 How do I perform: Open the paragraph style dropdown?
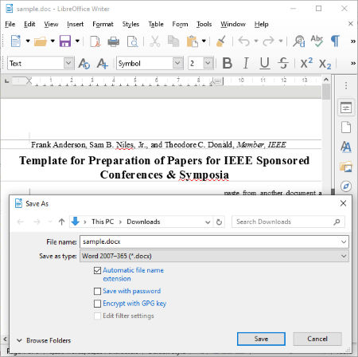[68, 63]
